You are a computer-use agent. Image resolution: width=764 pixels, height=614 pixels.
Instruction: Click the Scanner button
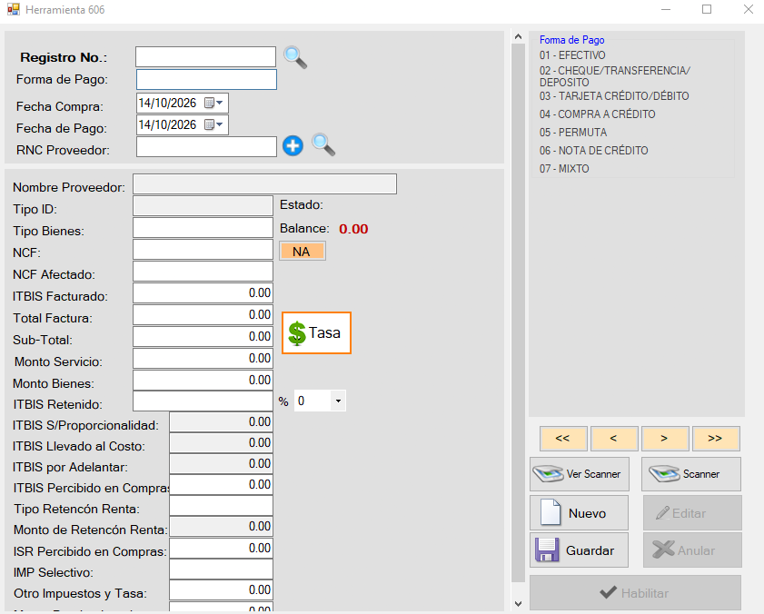[x=691, y=473]
